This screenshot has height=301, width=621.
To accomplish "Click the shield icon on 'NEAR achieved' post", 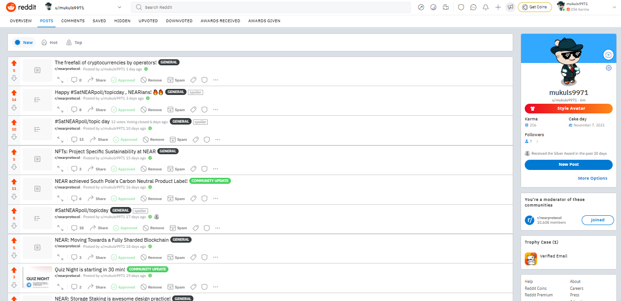I will click(204, 198).
